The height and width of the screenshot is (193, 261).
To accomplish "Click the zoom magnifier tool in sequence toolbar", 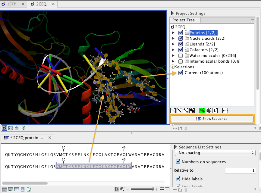I will [122, 189].
